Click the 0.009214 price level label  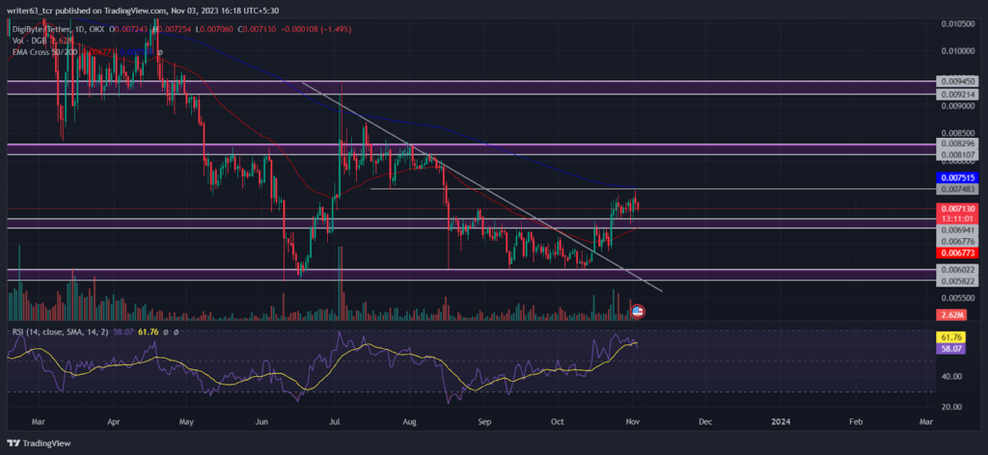click(x=956, y=94)
